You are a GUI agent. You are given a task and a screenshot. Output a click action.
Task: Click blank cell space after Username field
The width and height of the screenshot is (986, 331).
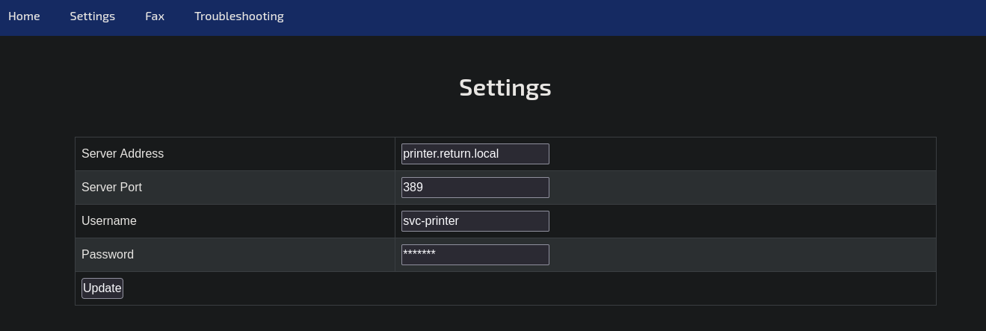pos(742,221)
